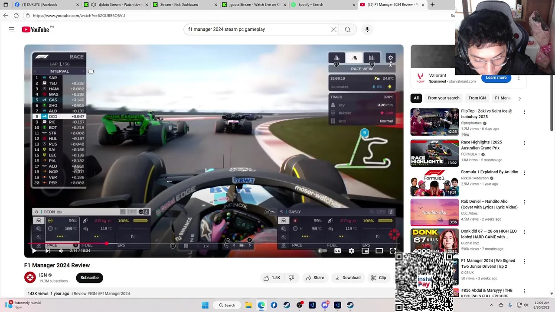Switch to theater mode
555x312 pixels.
click(379, 250)
